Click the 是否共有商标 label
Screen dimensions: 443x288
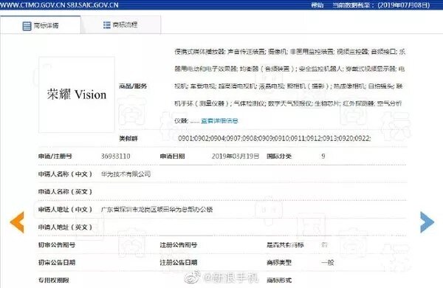tap(285, 245)
